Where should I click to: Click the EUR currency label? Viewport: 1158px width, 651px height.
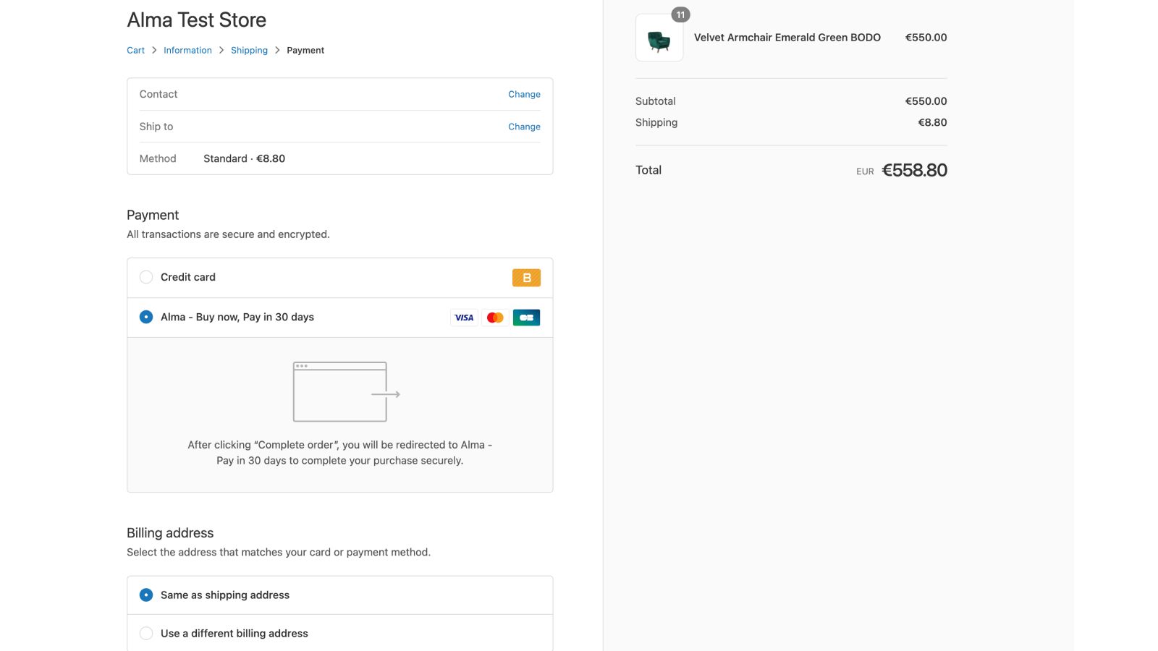click(x=865, y=171)
